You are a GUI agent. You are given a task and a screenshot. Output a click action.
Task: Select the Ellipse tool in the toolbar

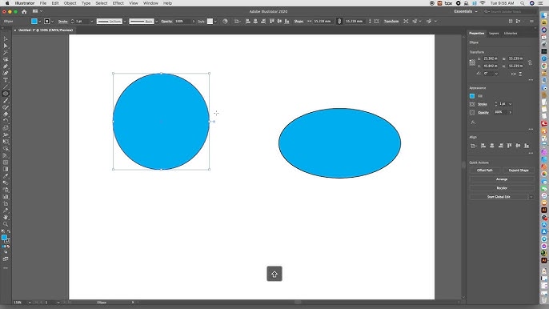[6, 94]
